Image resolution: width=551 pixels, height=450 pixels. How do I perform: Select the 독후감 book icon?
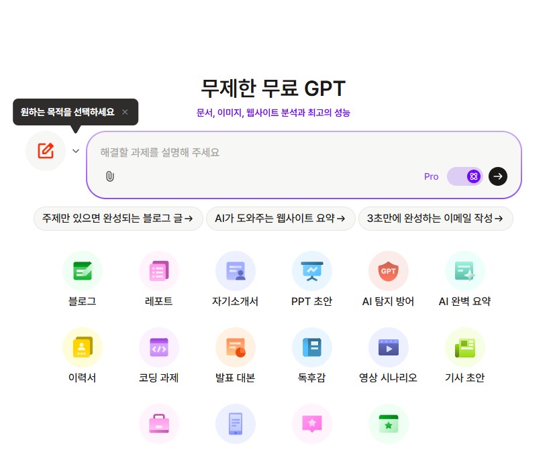coord(311,347)
